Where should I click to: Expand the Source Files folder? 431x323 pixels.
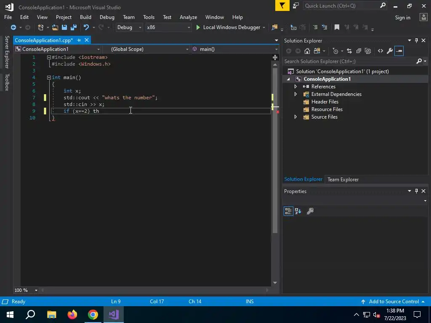click(x=296, y=117)
